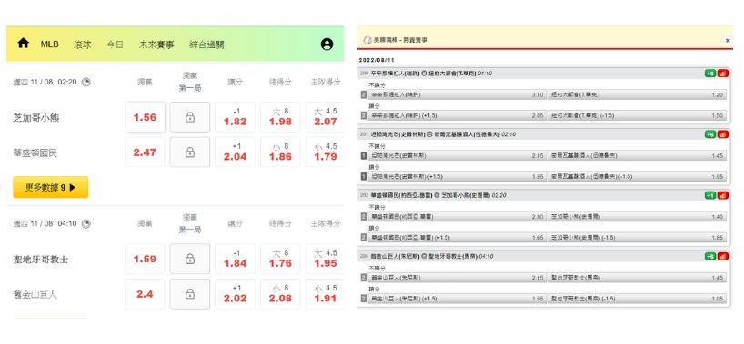Pick under 8 total at 1.86

(x=280, y=152)
